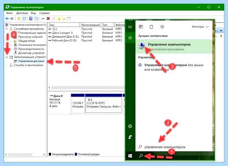Click the Windows Start button
Image resolution: width=228 pixels, height=166 pixels.
[x=130, y=156]
